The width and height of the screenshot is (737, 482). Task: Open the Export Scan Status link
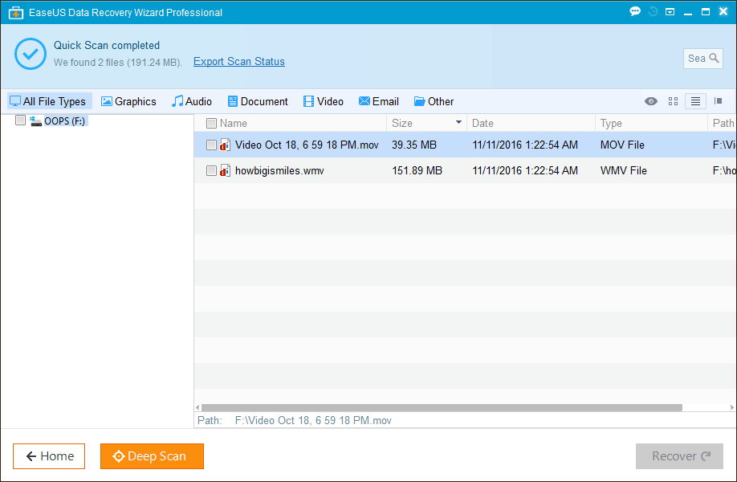(239, 62)
